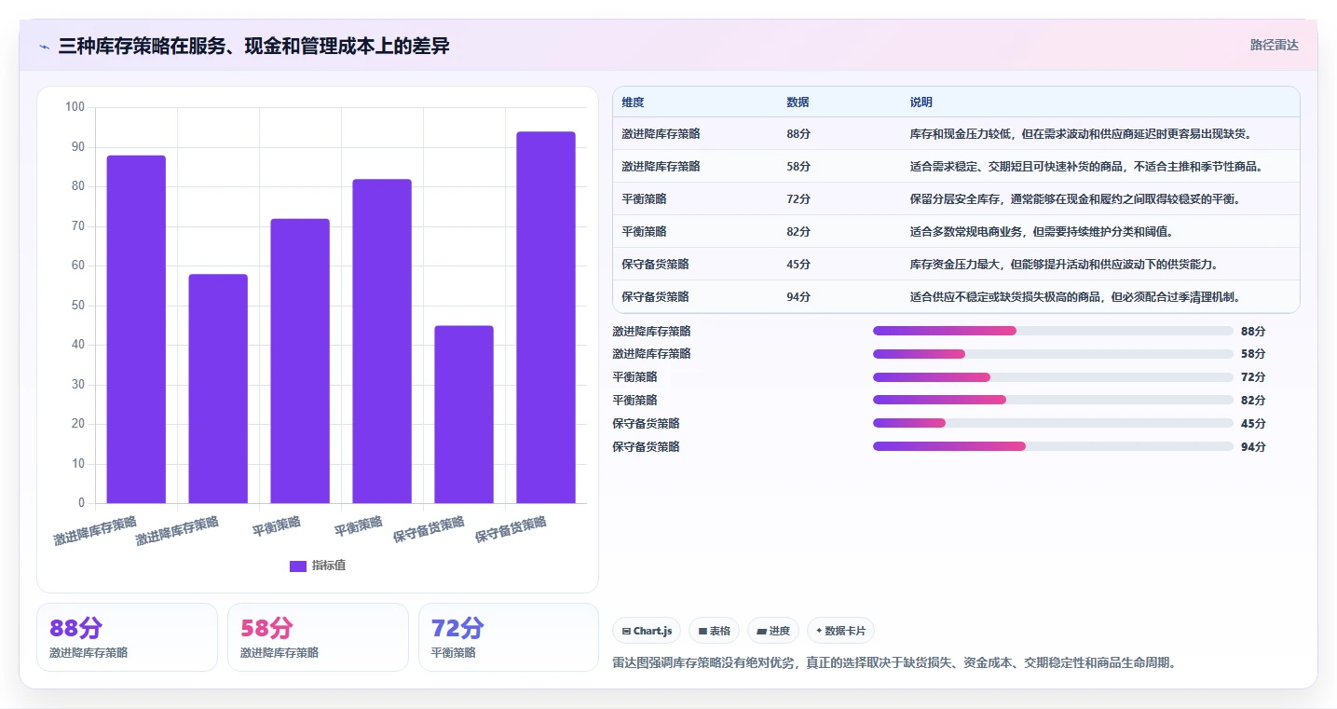
Task: Open the pink 58分 data card
Action: click(x=318, y=637)
